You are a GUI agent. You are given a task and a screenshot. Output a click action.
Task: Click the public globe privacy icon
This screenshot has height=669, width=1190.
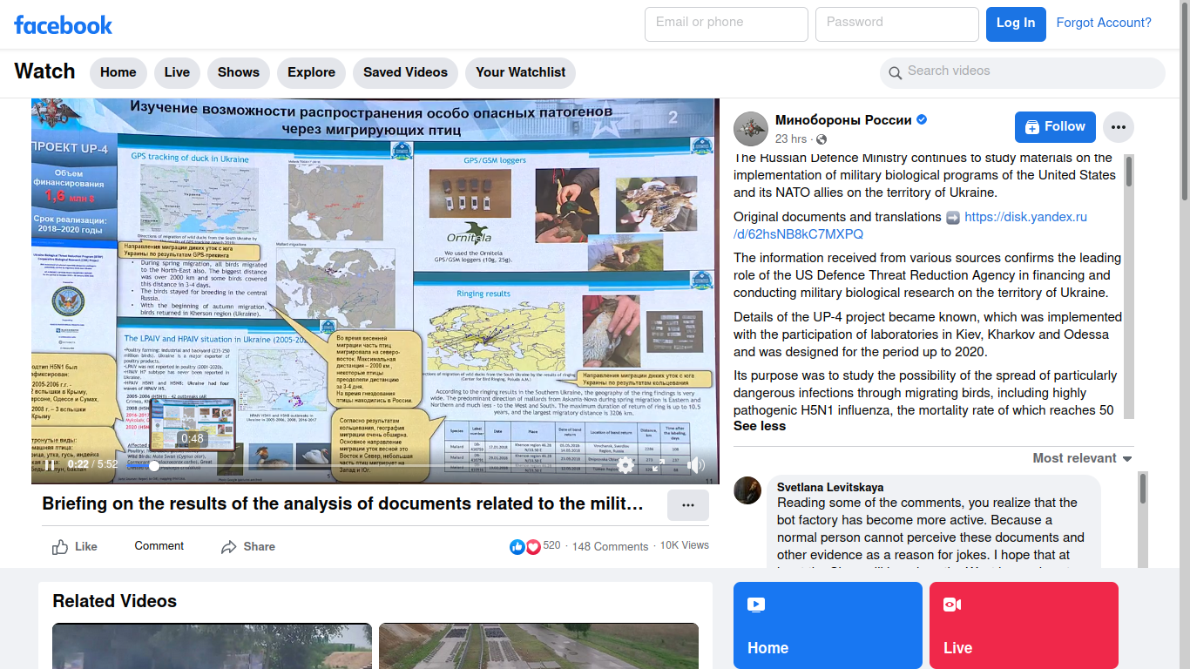click(x=822, y=139)
